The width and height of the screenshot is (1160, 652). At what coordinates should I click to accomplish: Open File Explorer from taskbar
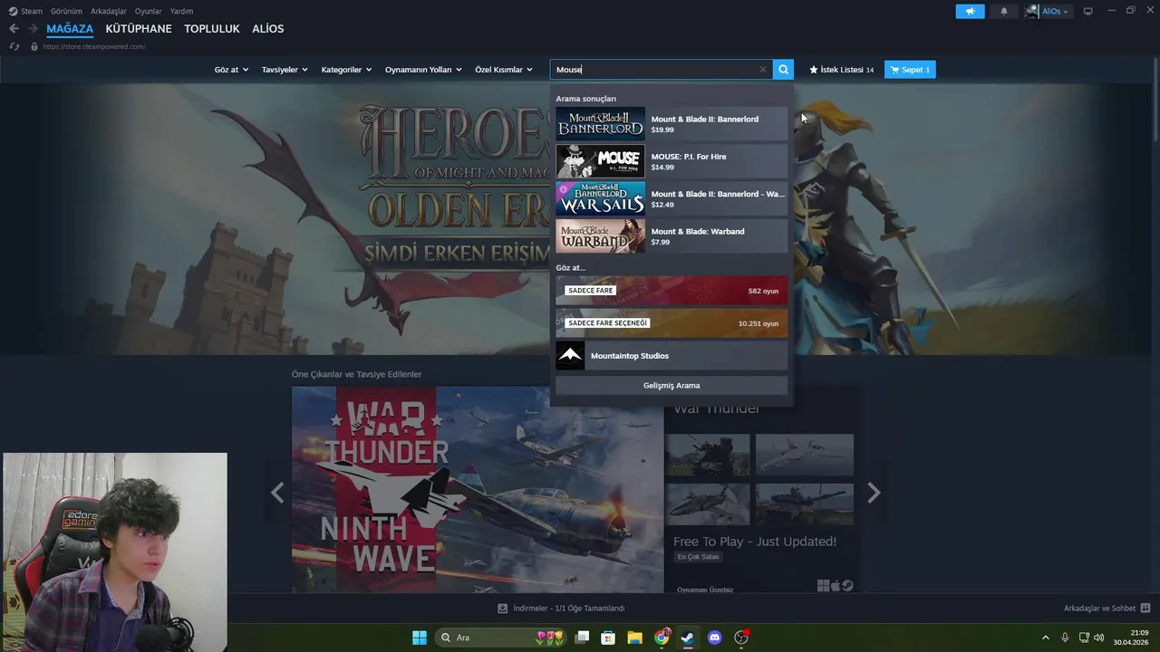pyautogui.click(x=634, y=638)
